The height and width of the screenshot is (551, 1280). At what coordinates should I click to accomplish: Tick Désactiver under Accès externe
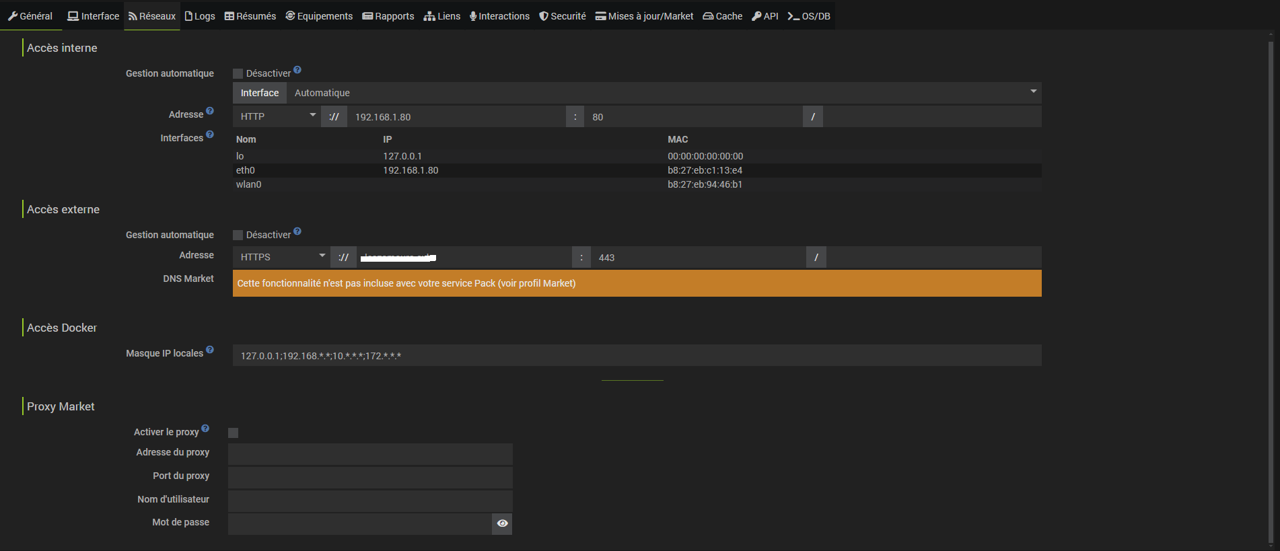tap(238, 235)
